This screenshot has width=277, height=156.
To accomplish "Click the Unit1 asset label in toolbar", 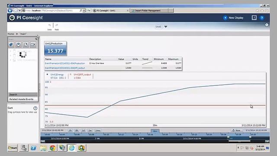I will tap(158, 27).
